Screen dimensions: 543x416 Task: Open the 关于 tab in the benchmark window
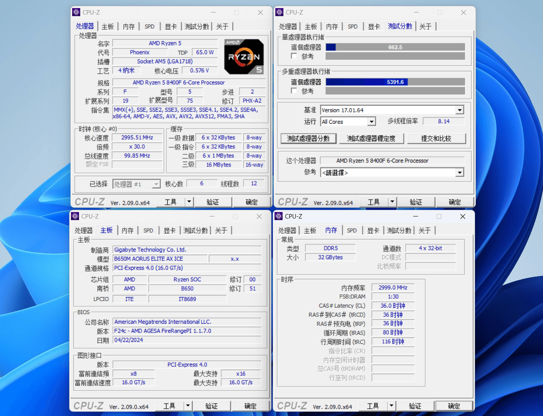(425, 26)
